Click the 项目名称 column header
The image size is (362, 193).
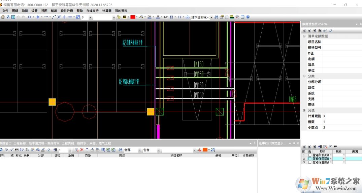[x=176, y=156]
